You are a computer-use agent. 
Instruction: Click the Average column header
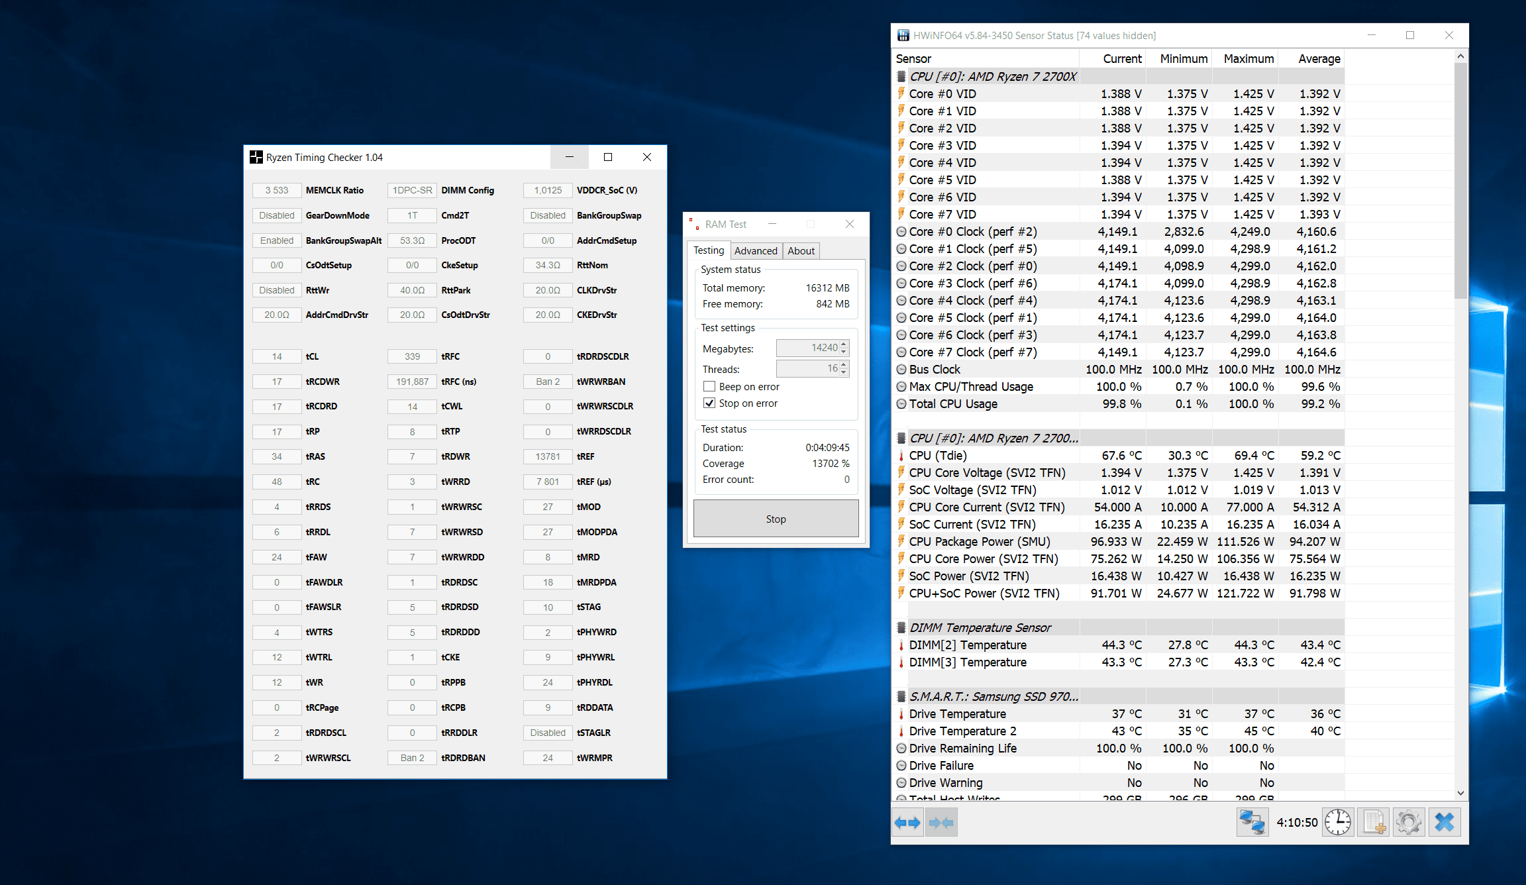(1311, 59)
